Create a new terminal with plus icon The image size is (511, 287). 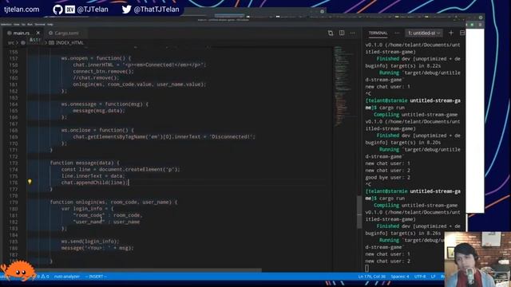[451, 33]
